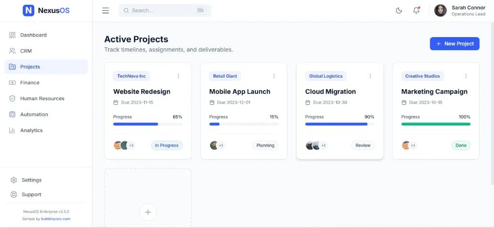The image size is (494, 228).
Task: Click the notifications bell icon
Action: (x=416, y=11)
